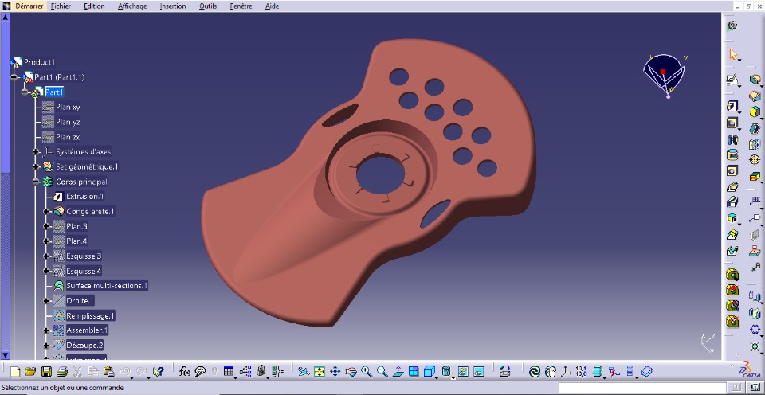
Task: Click the tree scrollbar up arrow
Action: pos(5,18)
